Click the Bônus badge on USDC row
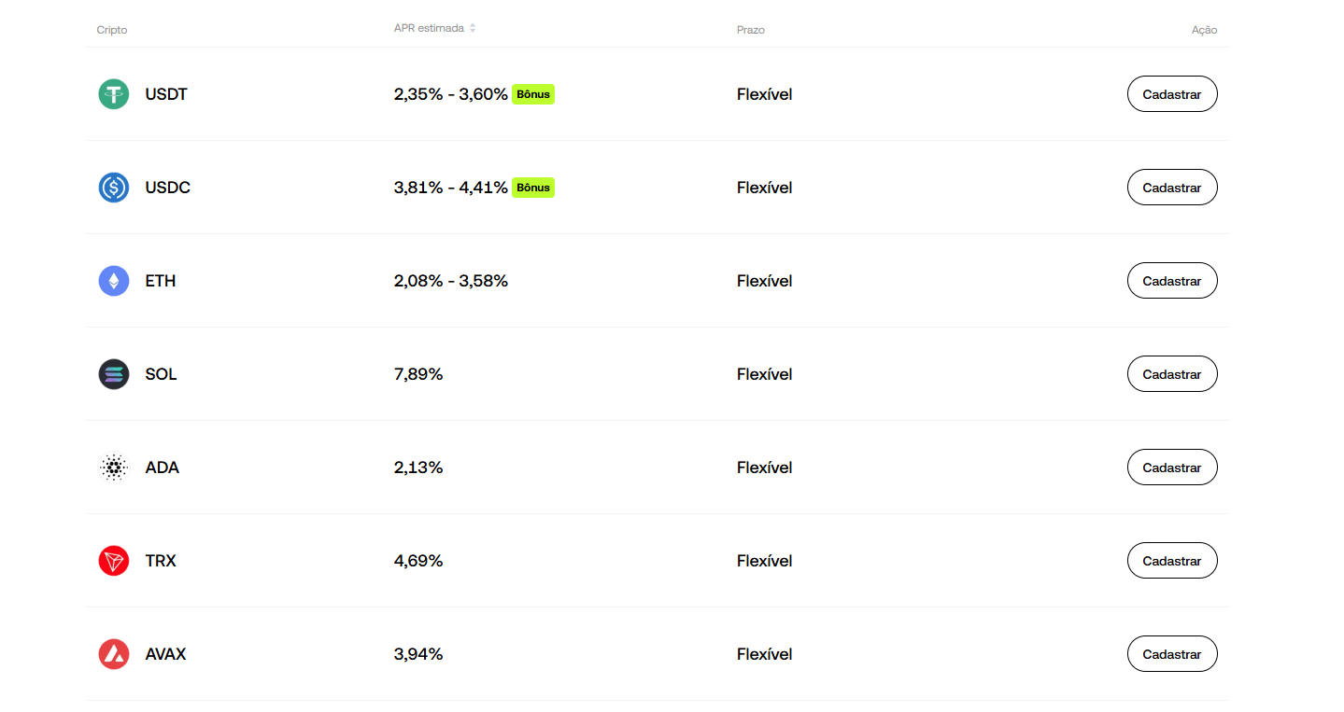The image size is (1344, 712). (533, 188)
